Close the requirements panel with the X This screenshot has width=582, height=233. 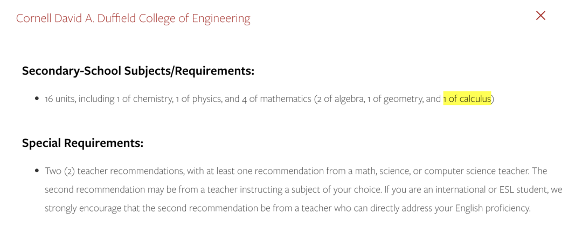(541, 16)
